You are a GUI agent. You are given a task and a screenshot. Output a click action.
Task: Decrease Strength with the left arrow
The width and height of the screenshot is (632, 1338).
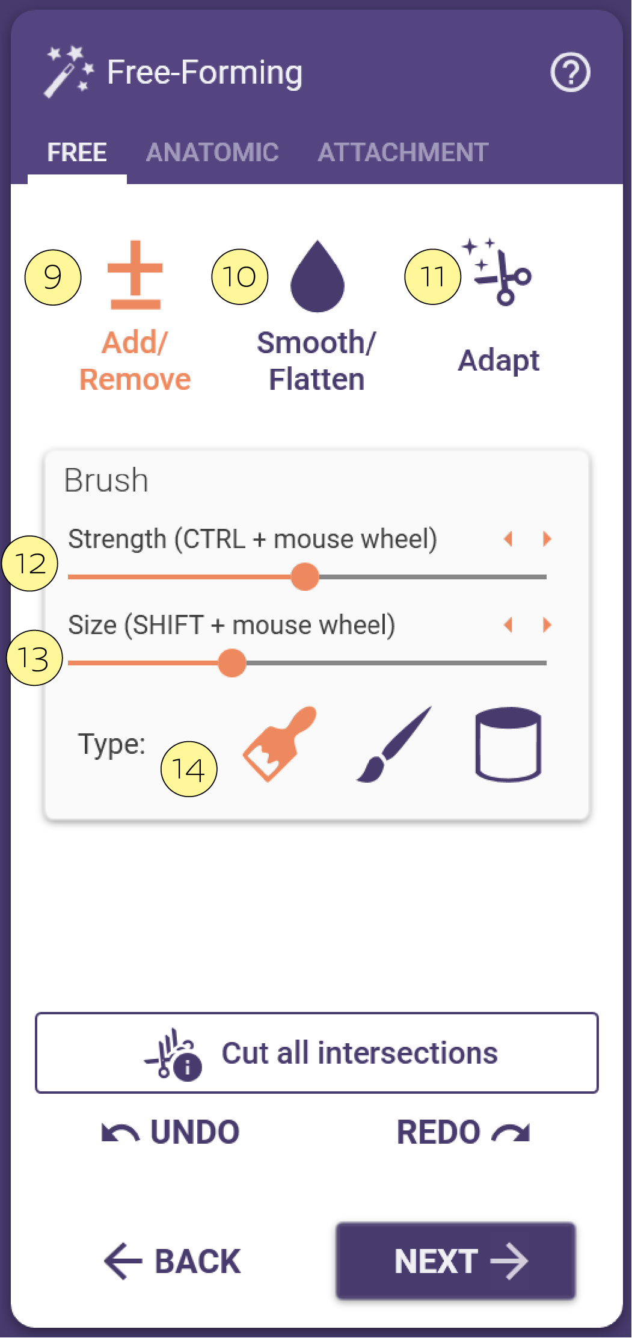tap(508, 538)
